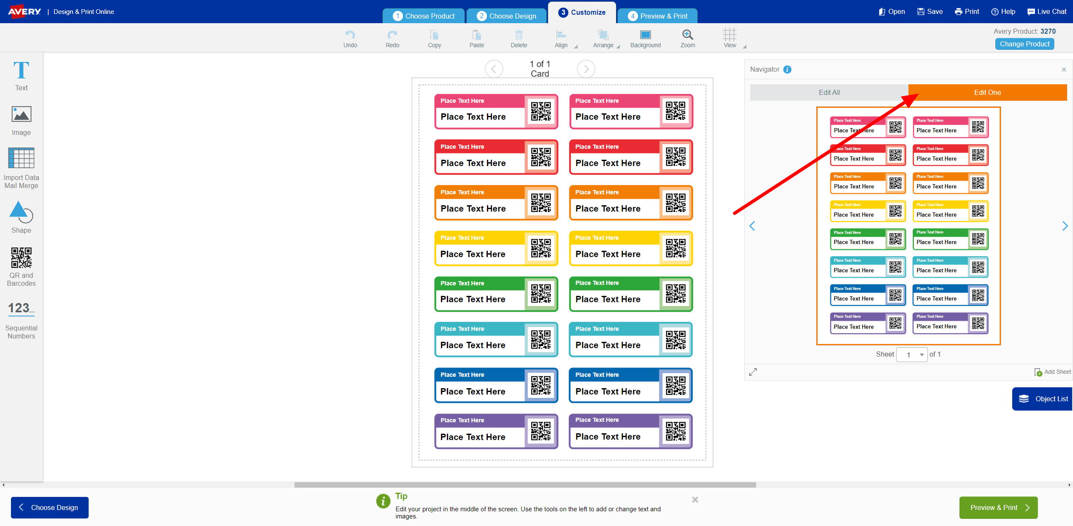Click Open in top menu
The width and height of the screenshot is (1073, 526).
pos(892,12)
